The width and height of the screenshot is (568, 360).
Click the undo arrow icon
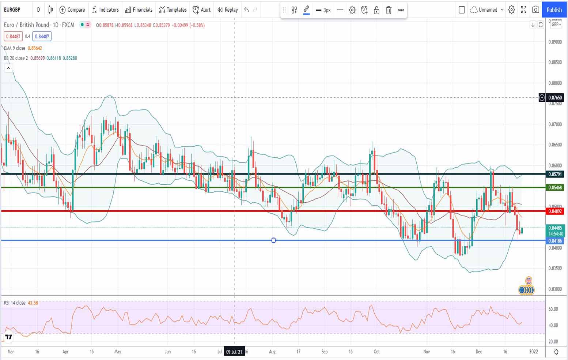[x=245, y=10]
